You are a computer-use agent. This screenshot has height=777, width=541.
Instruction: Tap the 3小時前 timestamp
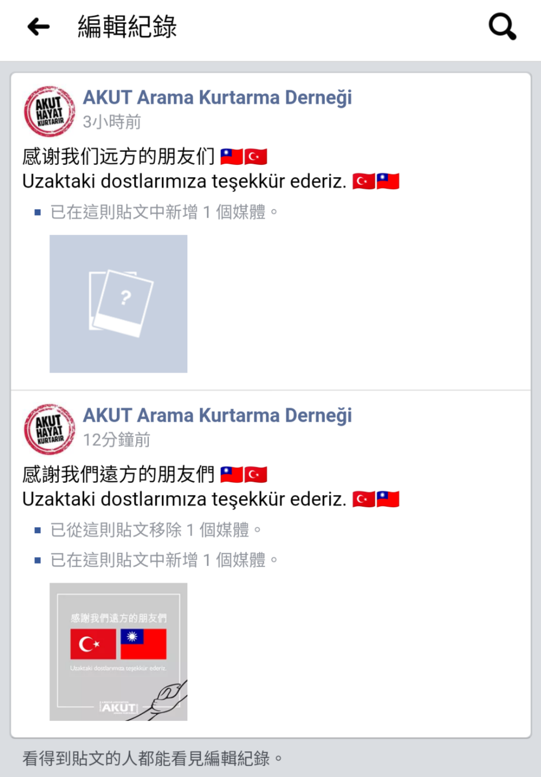coord(112,122)
